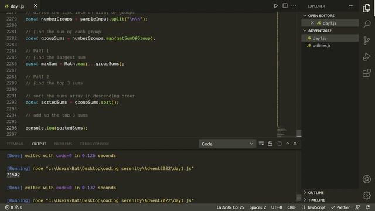
Task: Click the output panel scrollbar thumb
Action: click(299, 197)
